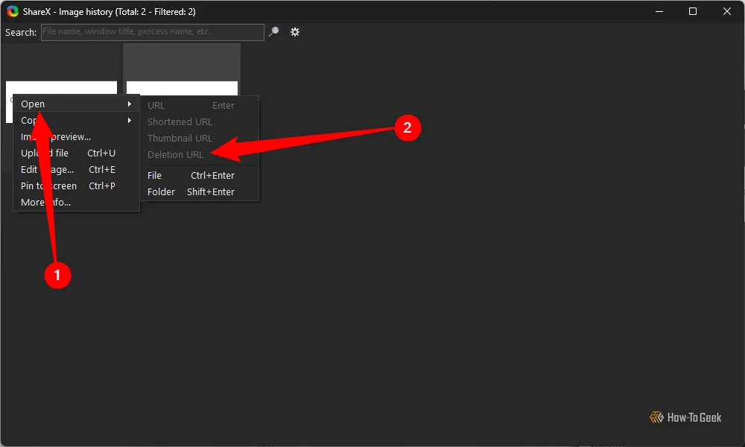The height and width of the screenshot is (447, 745).
Task: Open containing Folder from submenu
Action: [x=162, y=192]
